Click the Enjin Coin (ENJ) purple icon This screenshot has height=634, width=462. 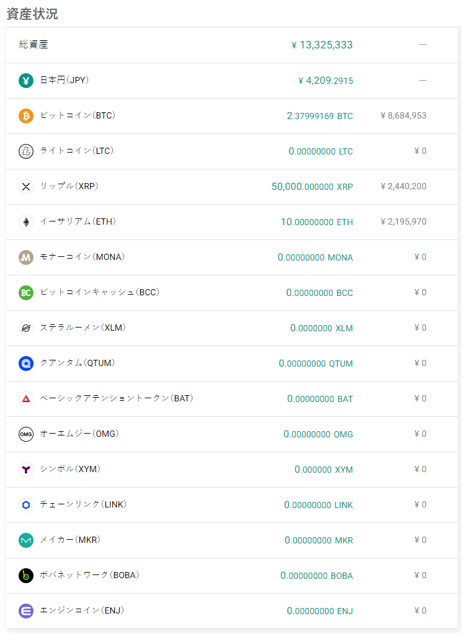point(26,611)
